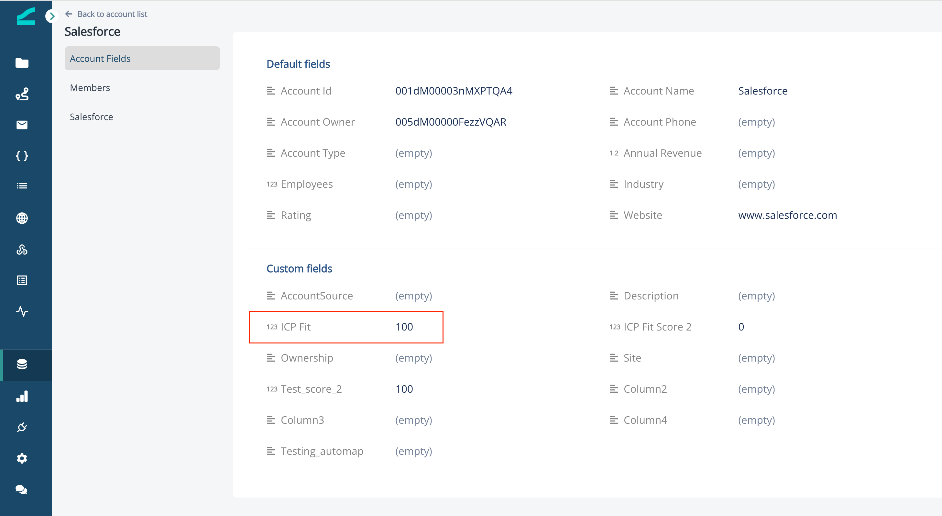Viewport: 942px width, 516px height.
Task: Click the Description field label
Action: (651, 296)
